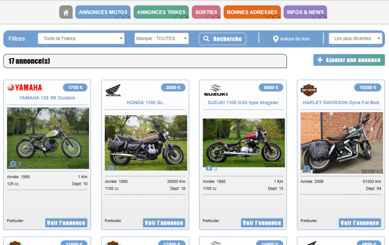Click Voir l'annonce for the Suzuki listing

pyautogui.click(x=262, y=223)
